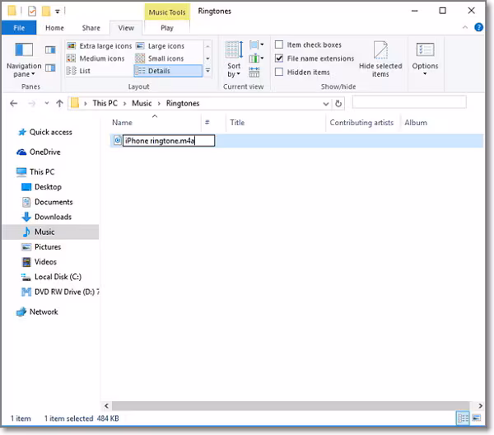
Task: Switch to large thumbnails status icon
Action: pyautogui.click(x=477, y=419)
